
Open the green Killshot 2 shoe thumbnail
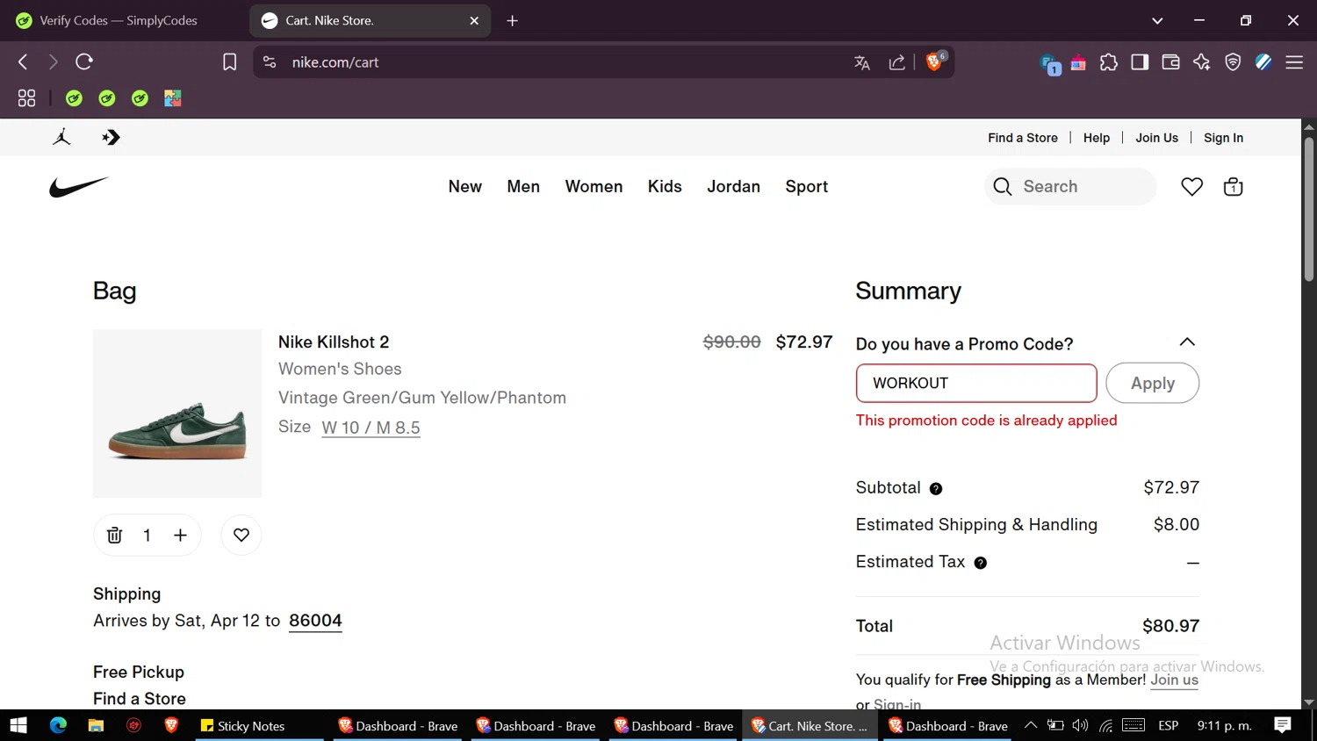177,414
